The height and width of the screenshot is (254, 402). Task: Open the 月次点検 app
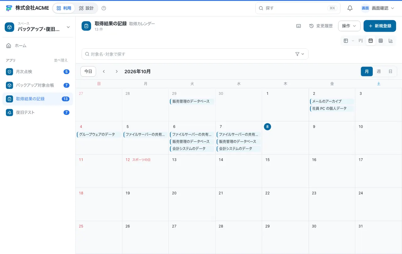pyautogui.click(x=38, y=72)
